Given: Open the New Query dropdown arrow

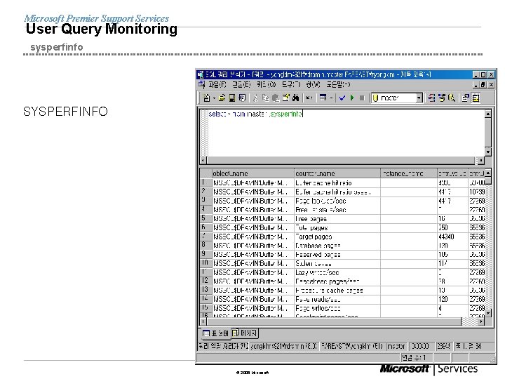Looking at the screenshot, I should pos(214,98).
